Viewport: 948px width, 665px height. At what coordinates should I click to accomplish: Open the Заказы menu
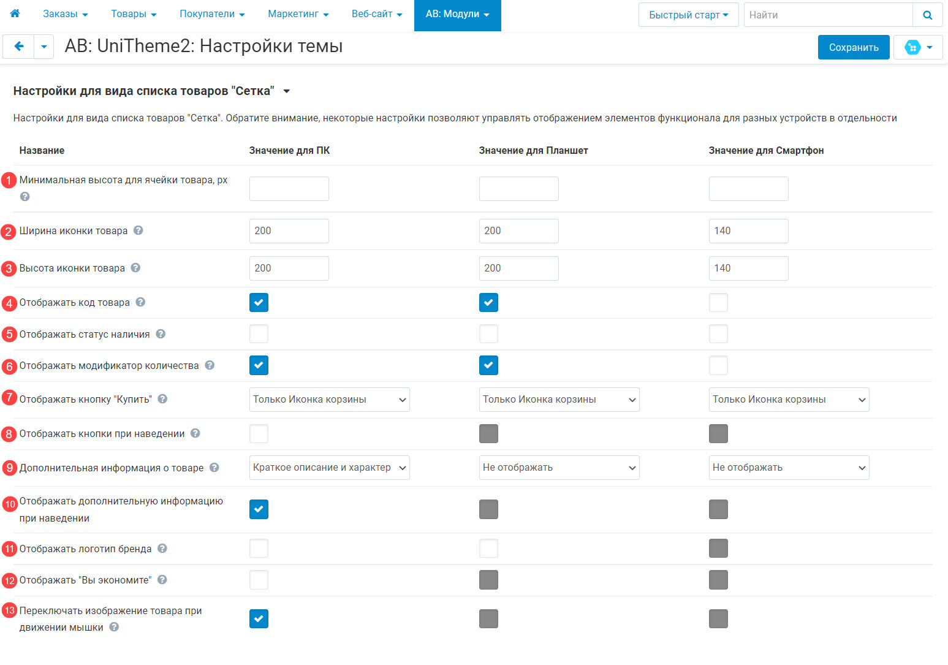click(x=66, y=14)
